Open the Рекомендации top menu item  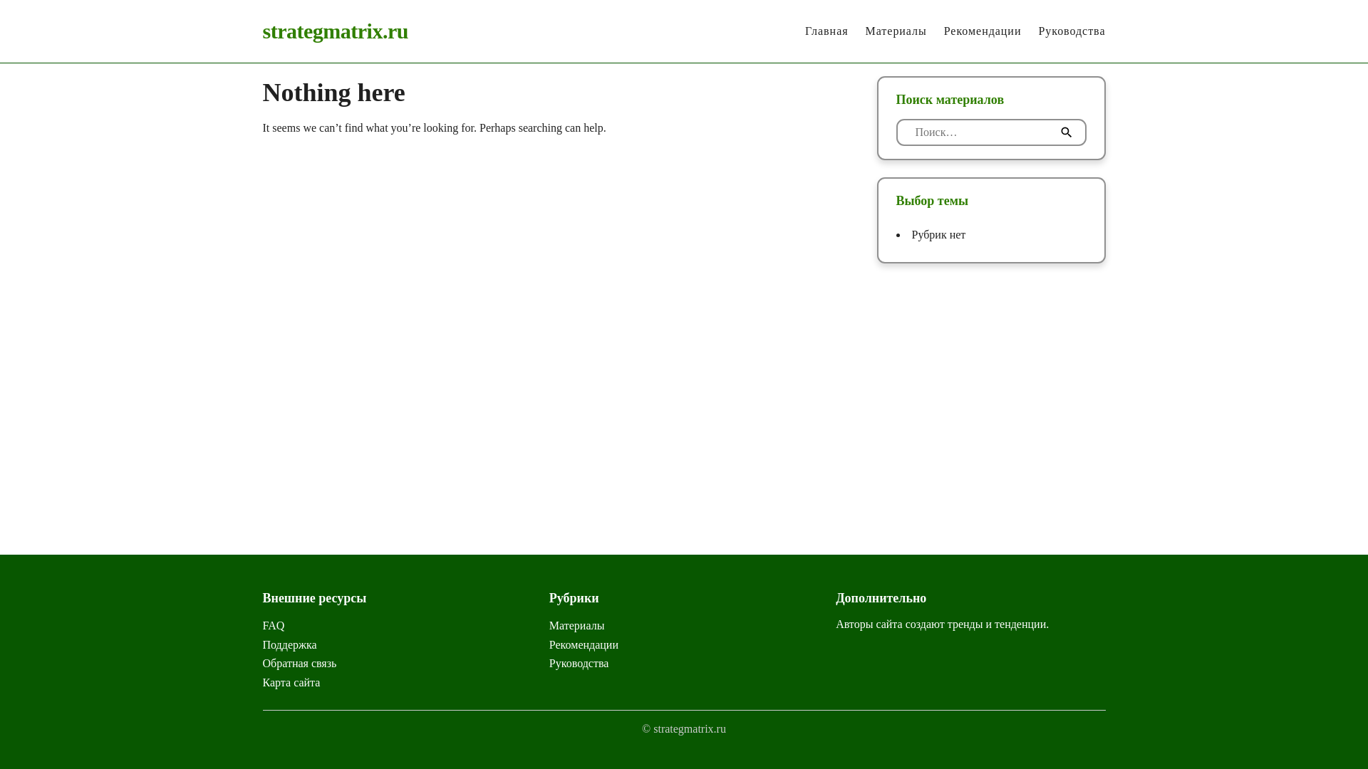point(982,31)
